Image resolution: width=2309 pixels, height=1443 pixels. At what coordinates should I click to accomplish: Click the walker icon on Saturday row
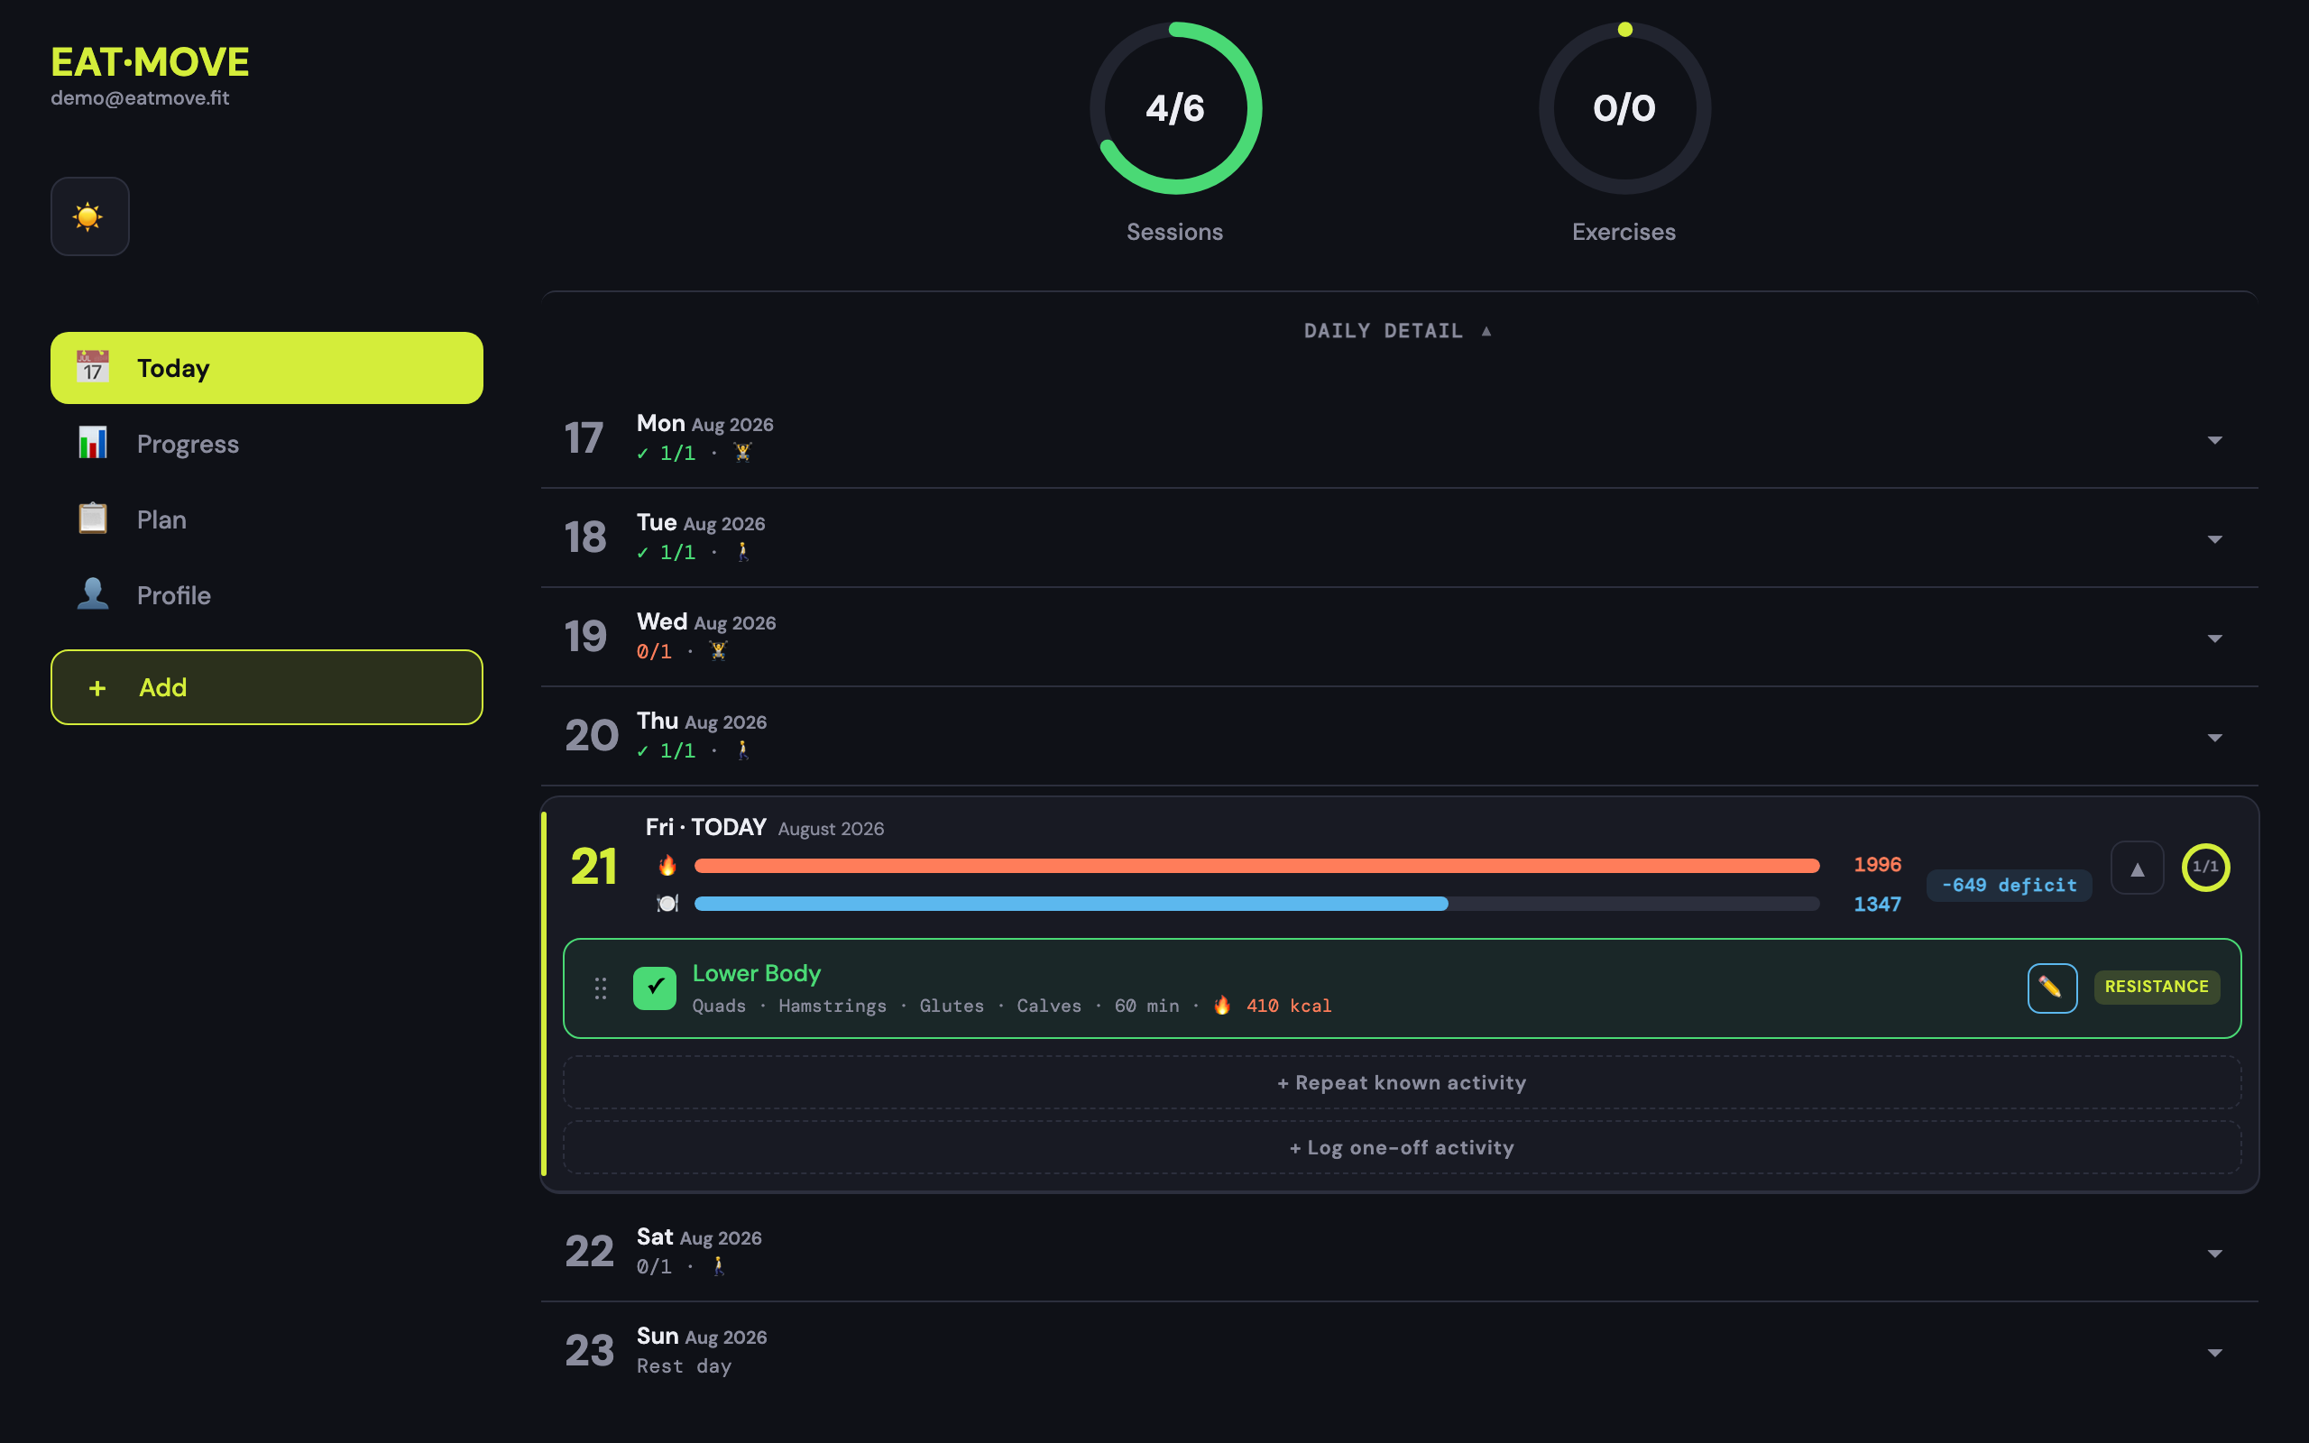tap(719, 1265)
